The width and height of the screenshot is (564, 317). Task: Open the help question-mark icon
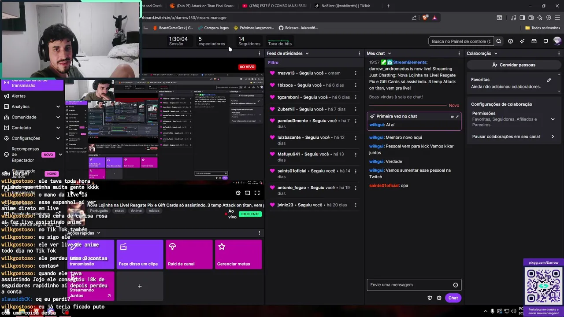(510, 41)
